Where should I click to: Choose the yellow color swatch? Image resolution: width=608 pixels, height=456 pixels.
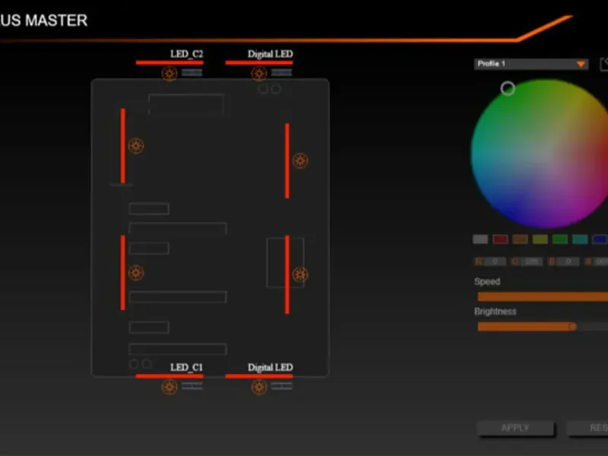(540, 239)
